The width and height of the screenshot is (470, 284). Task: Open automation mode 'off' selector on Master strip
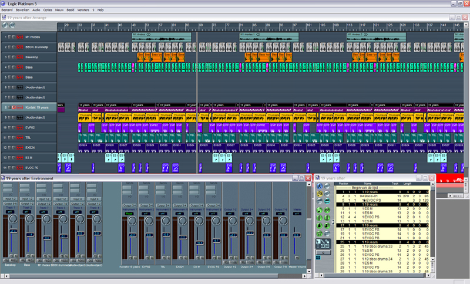[x=297, y=214]
